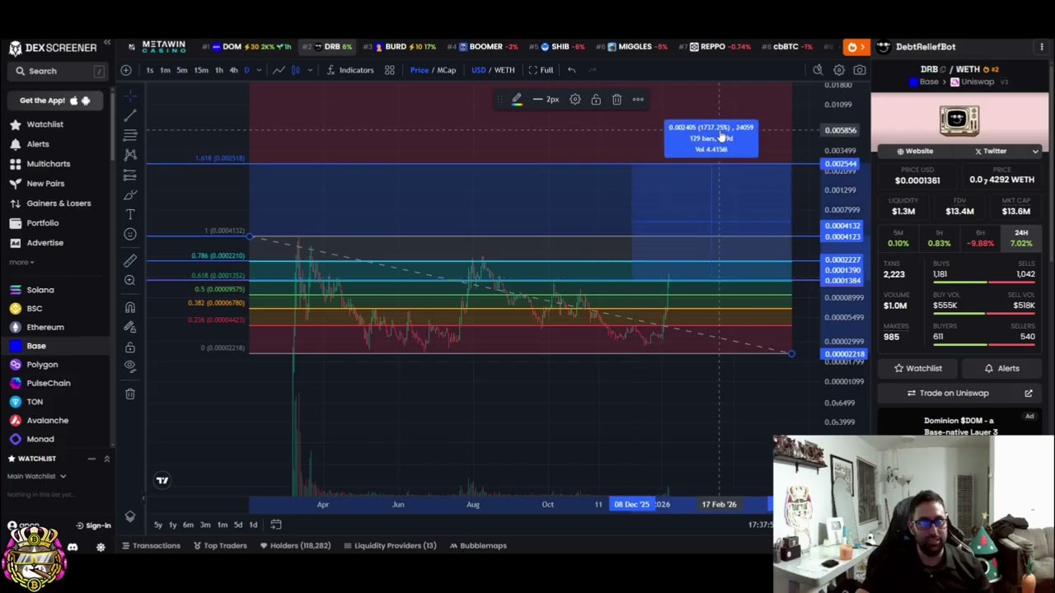Toggle USD / WETH denomination
Image resolution: width=1055 pixels, height=593 pixels.
tap(493, 70)
